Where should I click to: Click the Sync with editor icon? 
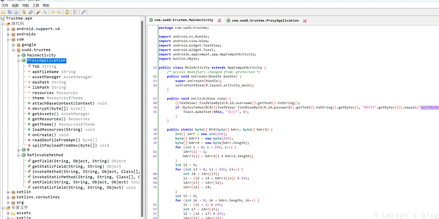click(24, 12)
